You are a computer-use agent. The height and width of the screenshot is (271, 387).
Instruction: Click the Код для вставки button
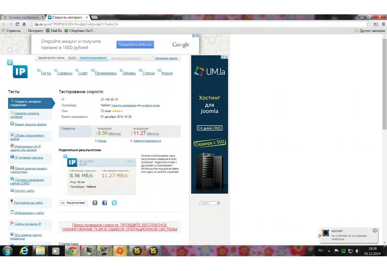73,203
